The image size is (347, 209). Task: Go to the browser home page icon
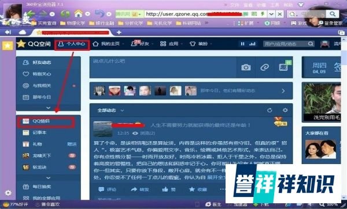[x=78, y=14]
